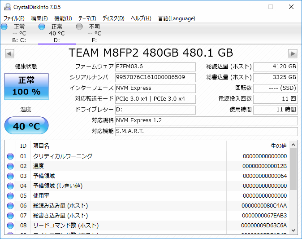Click status orb for クリティカルワーニング row
This screenshot has height=239, width=302.
(x=10, y=156)
